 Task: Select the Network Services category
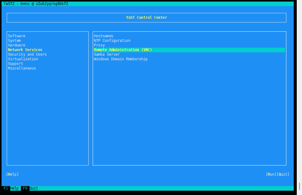25,50
